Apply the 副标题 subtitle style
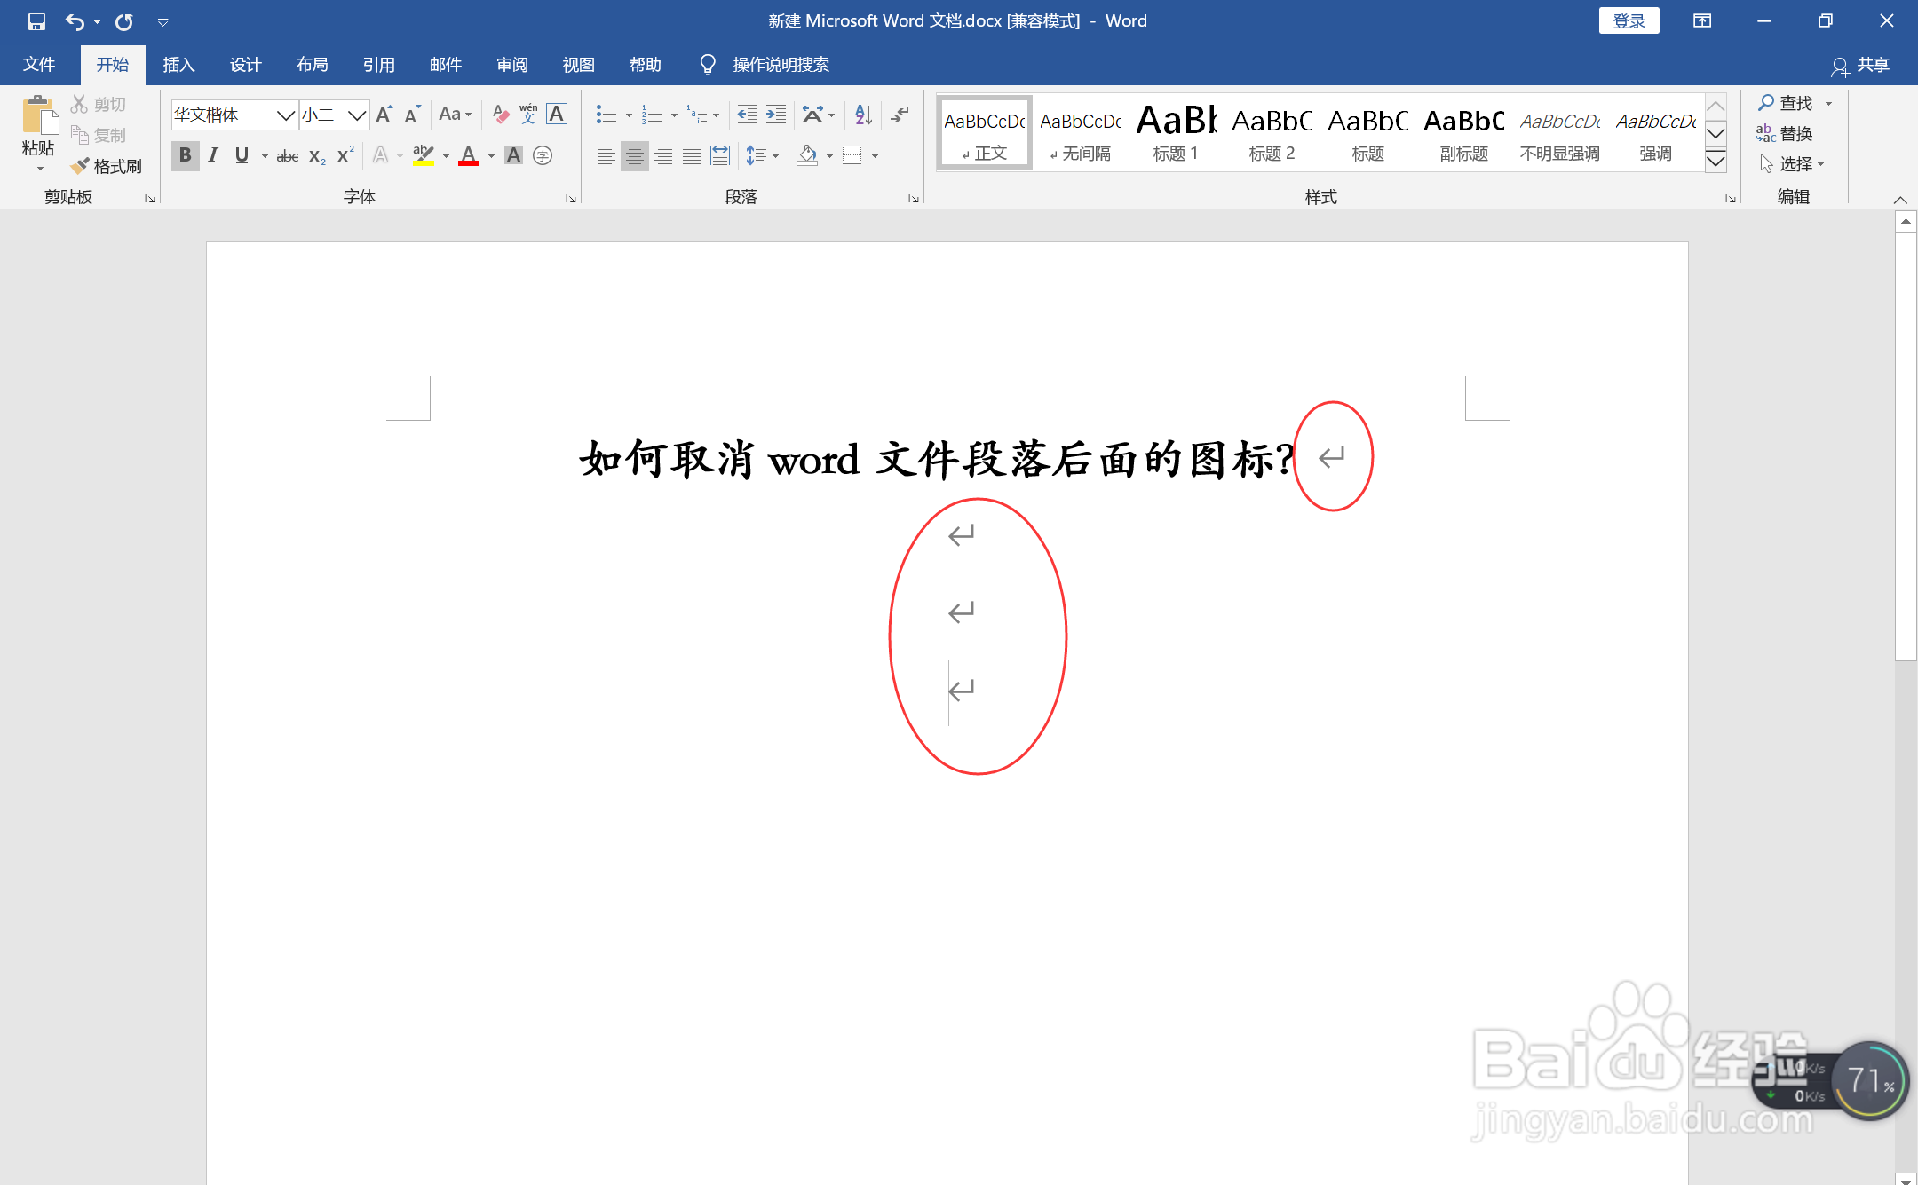 coord(1463,132)
